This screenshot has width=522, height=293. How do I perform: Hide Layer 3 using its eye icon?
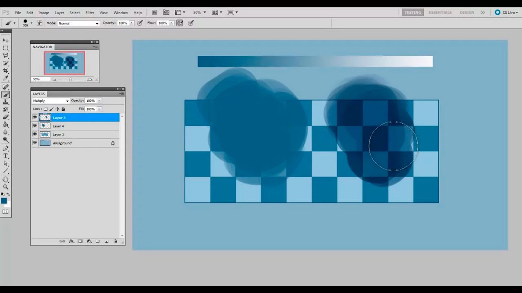35,134
